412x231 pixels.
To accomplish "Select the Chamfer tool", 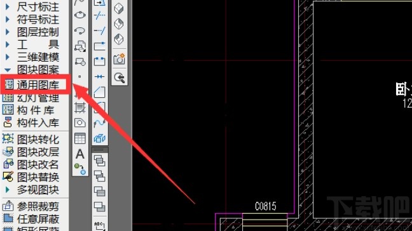I will click(100, 92).
